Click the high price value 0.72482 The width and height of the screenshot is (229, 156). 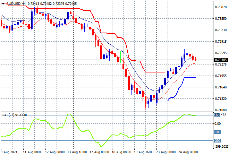point(46,4)
